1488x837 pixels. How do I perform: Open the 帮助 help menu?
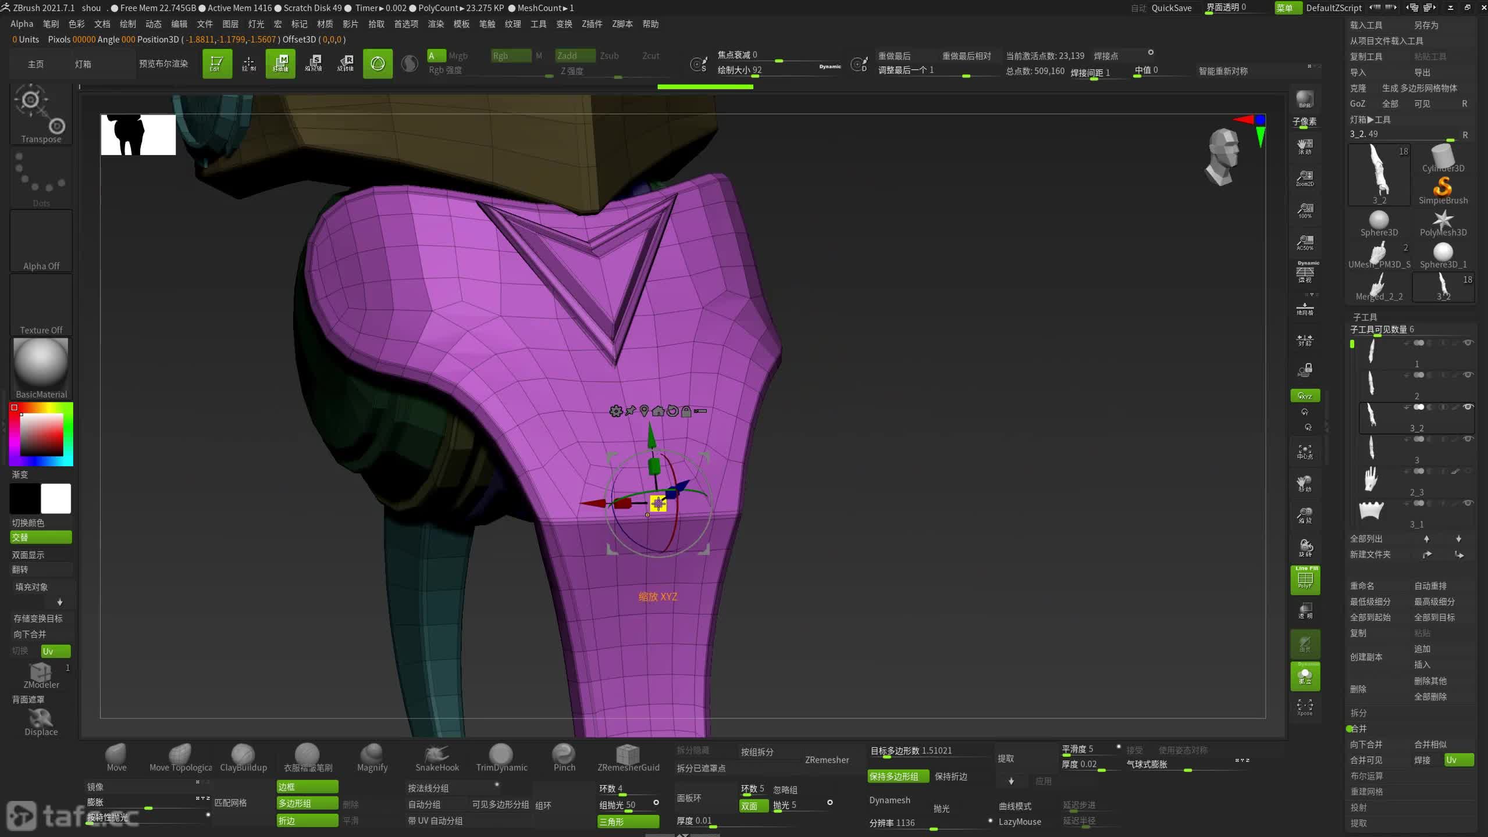(x=650, y=24)
